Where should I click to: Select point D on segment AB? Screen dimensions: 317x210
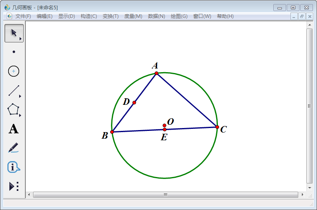pos(134,103)
